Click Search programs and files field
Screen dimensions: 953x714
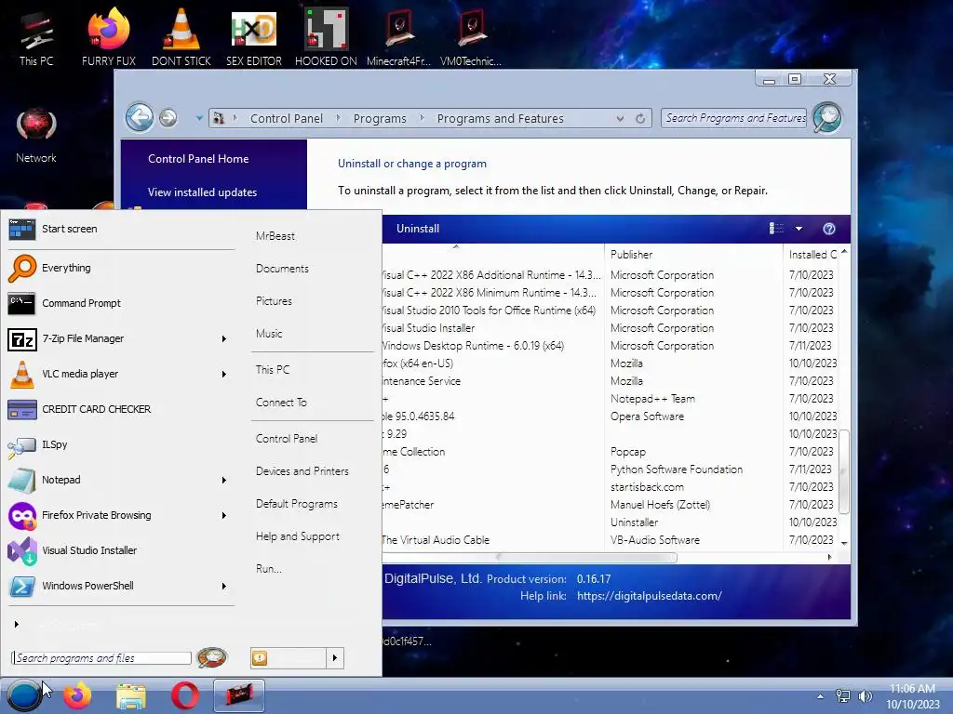click(x=101, y=657)
